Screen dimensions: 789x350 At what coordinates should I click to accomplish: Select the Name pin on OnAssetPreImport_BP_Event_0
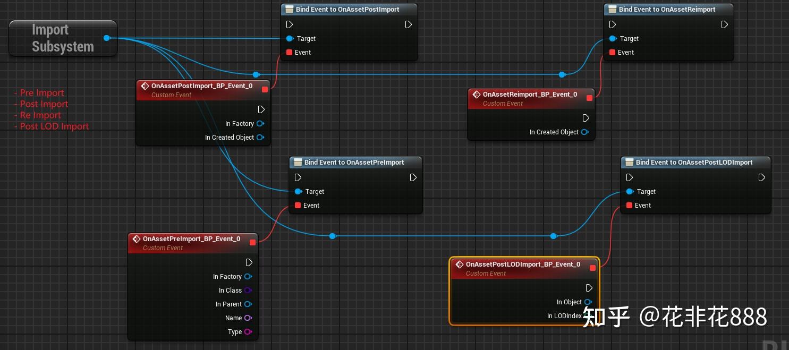[x=248, y=318]
